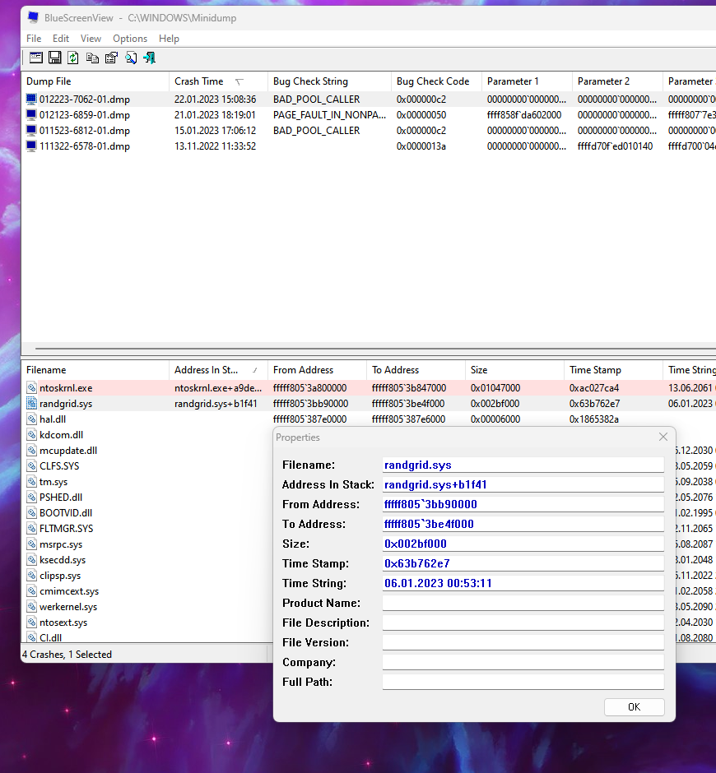Select ntosext.sys in the module list
This screenshot has width=716, height=773.
tap(63, 623)
